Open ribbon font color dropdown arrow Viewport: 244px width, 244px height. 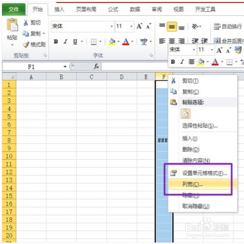pos(132,42)
